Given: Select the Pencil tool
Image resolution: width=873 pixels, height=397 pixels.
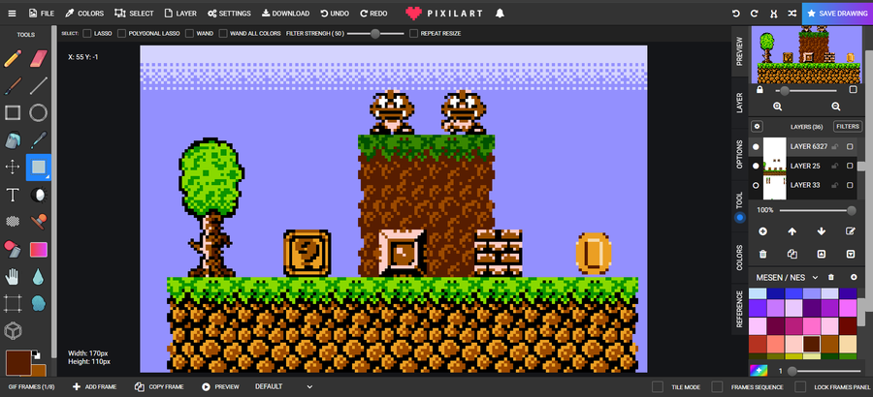Looking at the screenshot, I should click(13, 58).
